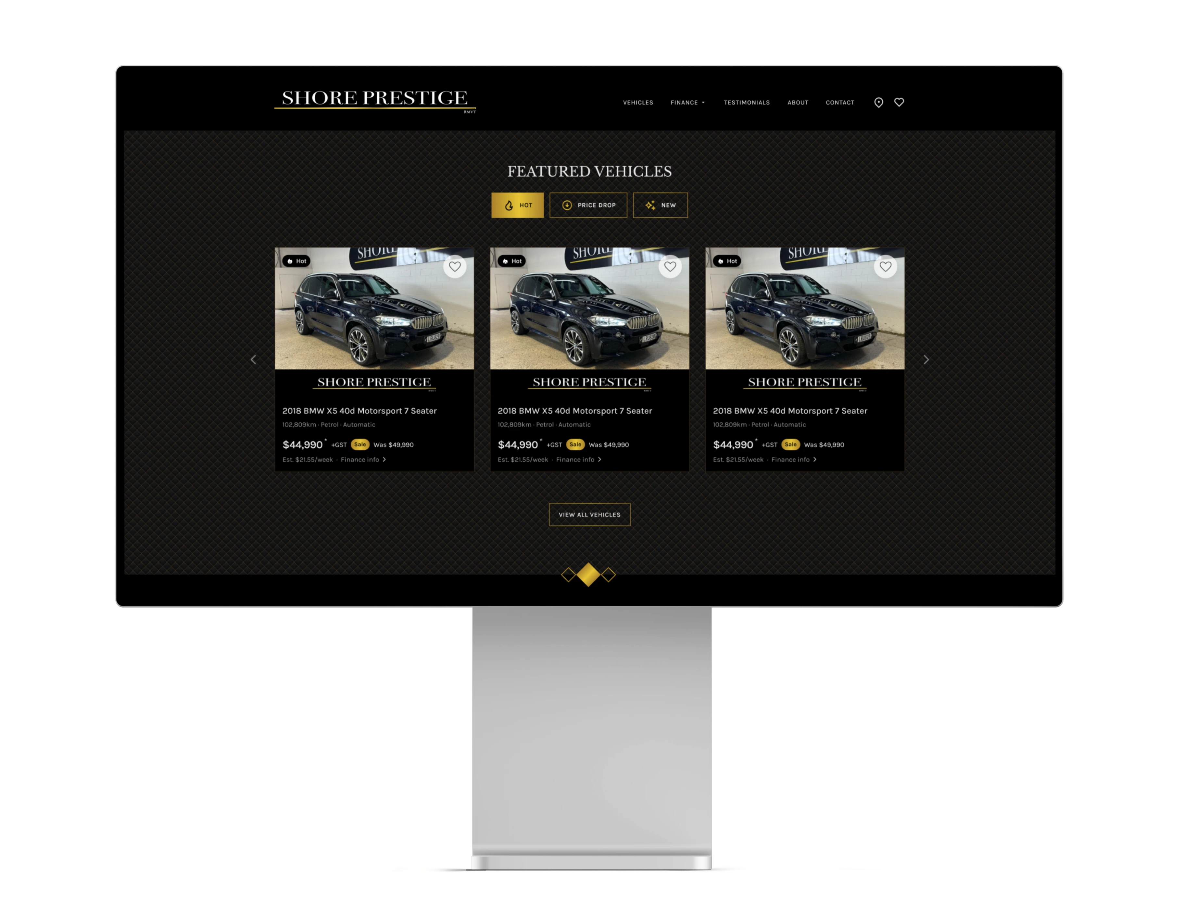Open the Vehicles menu item
The height and width of the screenshot is (901, 1184).
click(638, 102)
